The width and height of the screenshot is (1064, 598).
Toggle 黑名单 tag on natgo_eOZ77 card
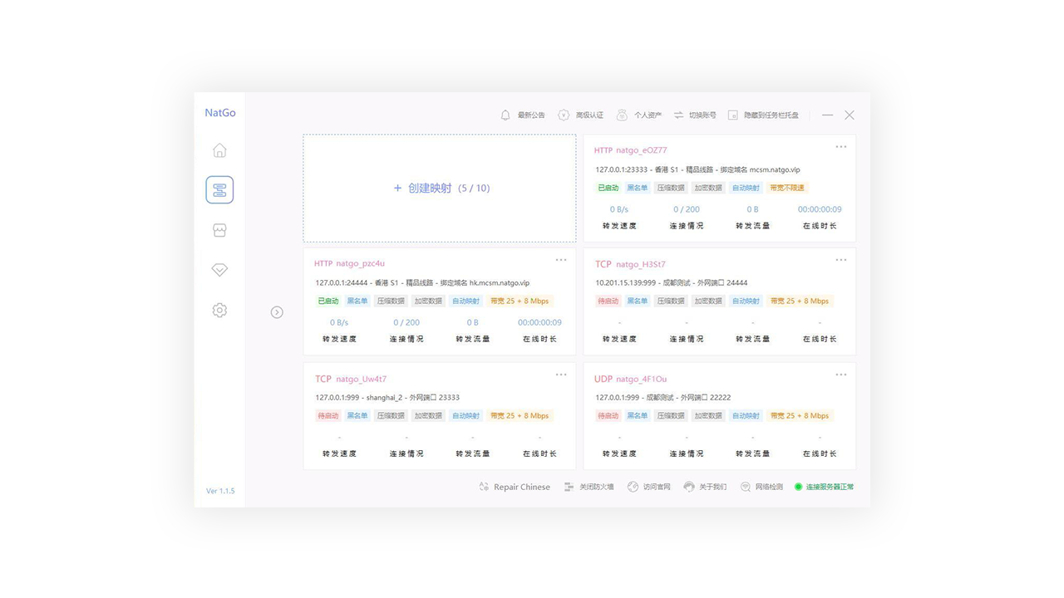point(637,188)
